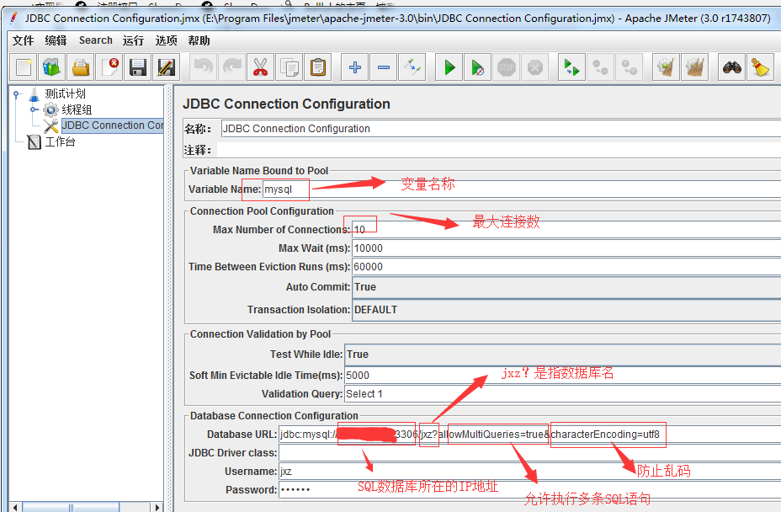Start the test with green play icon
This screenshot has width=781, height=512.
tap(449, 67)
